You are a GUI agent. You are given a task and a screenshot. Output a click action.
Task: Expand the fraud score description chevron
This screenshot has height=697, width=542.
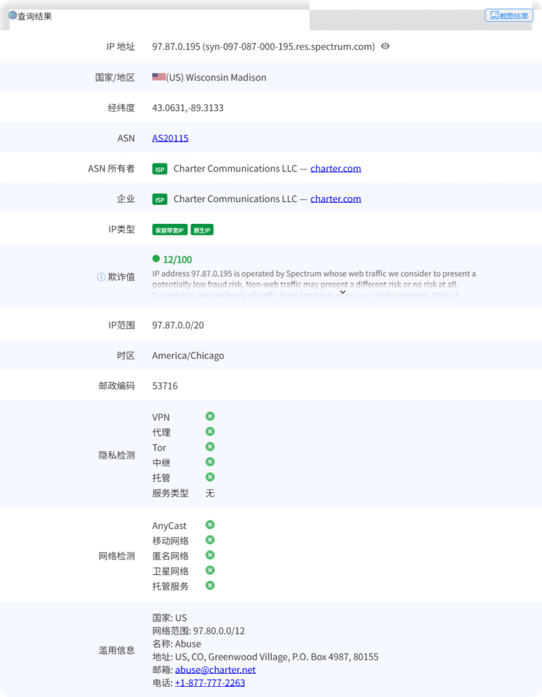(x=342, y=292)
